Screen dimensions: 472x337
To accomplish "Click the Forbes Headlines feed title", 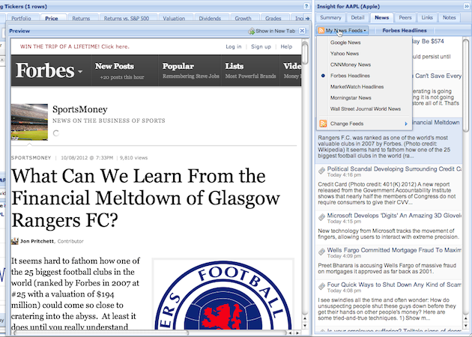I will click(x=405, y=31).
